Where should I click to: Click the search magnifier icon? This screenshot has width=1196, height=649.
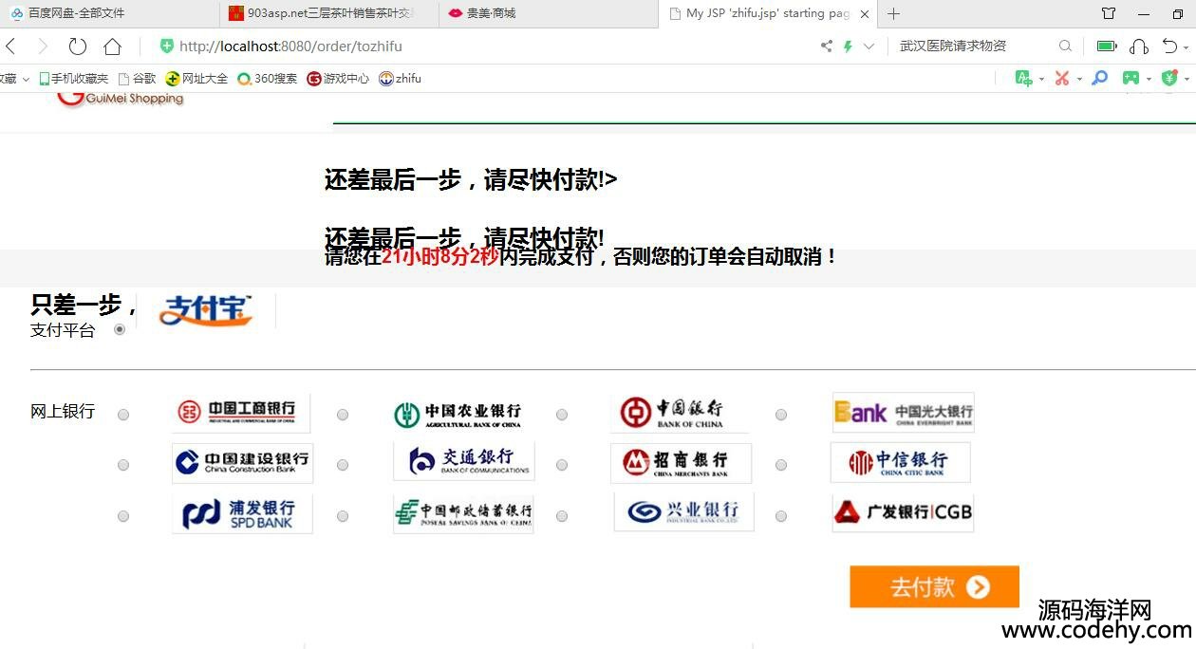point(1065,46)
